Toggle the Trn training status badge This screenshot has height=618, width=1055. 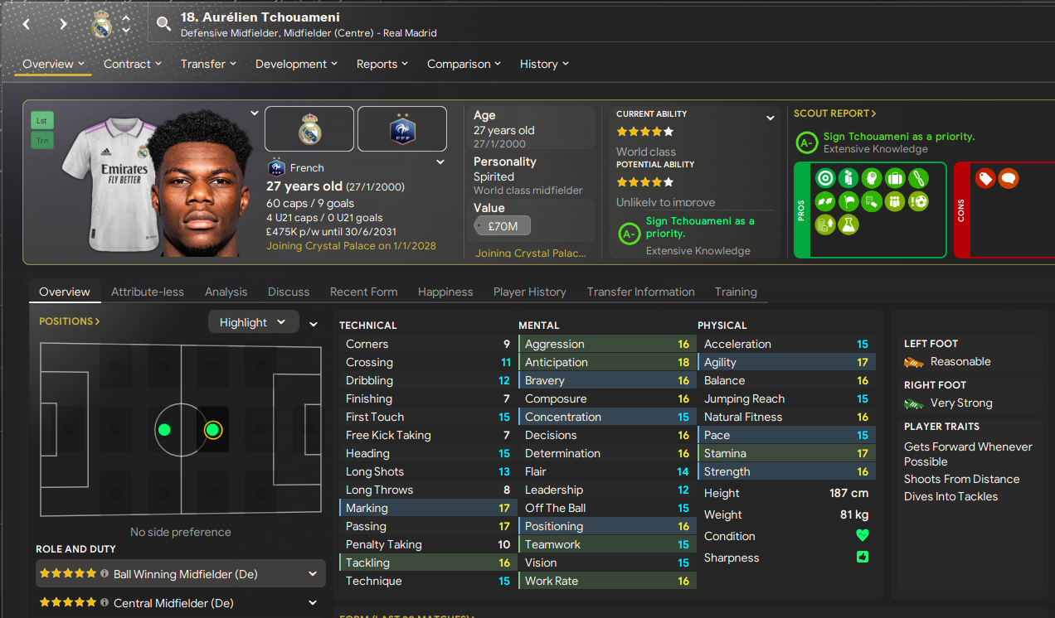[41, 141]
